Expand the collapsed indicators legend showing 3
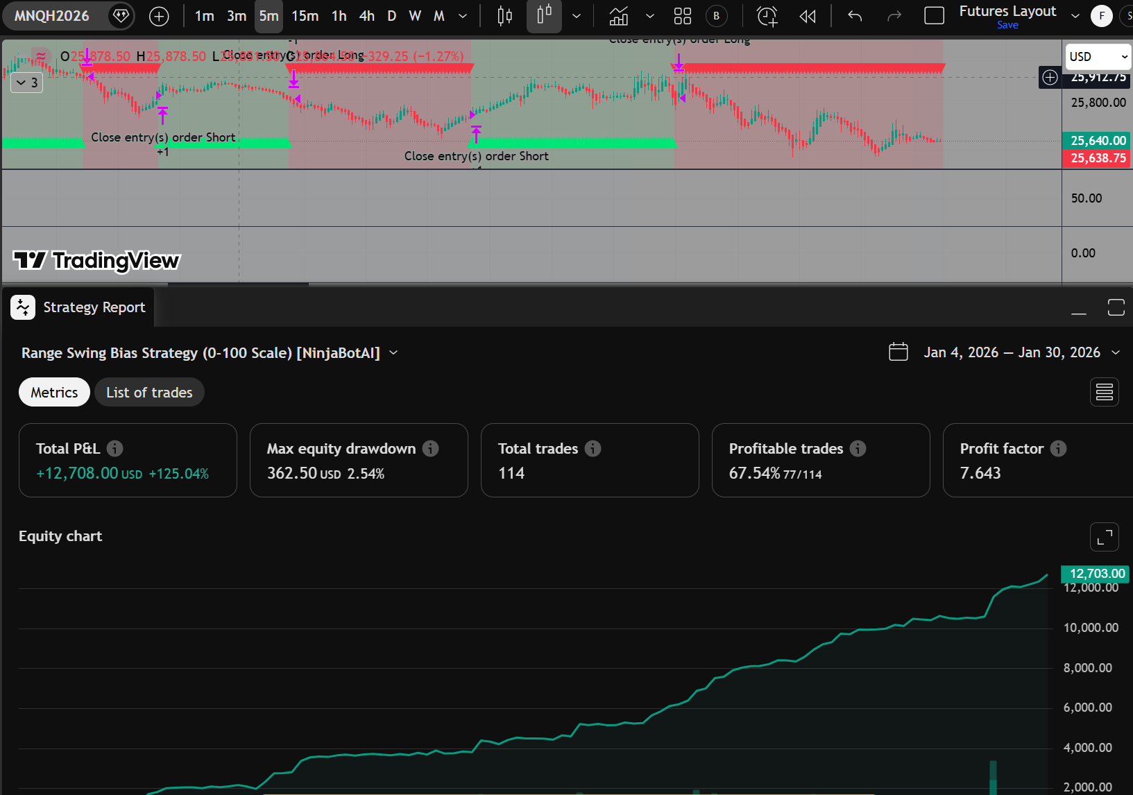The image size is (1133, 795). click(x=28, y=83)
